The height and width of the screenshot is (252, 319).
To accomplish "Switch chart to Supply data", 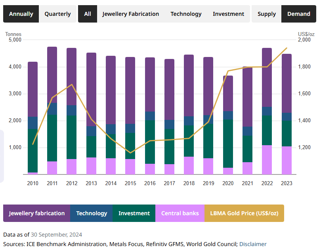I will tap(266, 14).
